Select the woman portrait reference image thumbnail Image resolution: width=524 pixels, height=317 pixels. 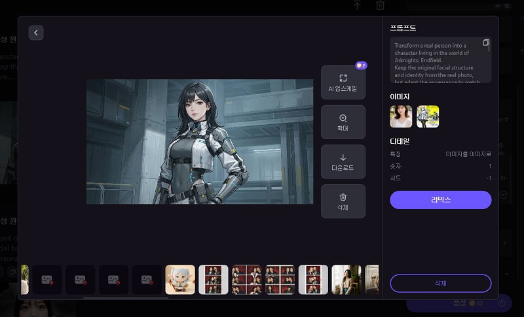point(401,116)
